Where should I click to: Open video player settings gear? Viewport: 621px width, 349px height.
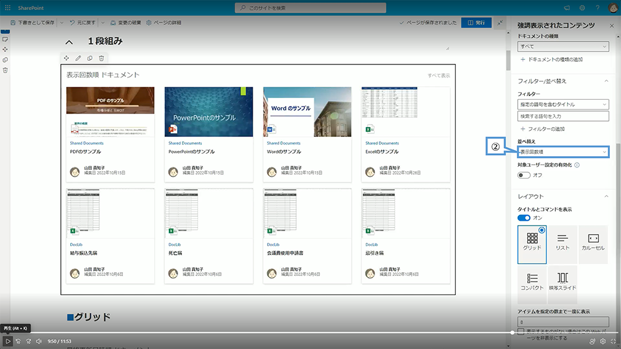[x=603, y=341]
